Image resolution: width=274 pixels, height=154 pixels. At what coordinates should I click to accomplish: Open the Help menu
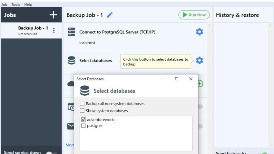click(28, 4)
